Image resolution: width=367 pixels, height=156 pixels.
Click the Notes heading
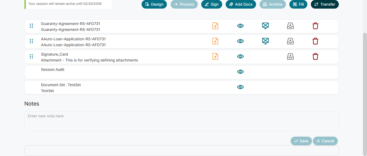tap(32, 104)
